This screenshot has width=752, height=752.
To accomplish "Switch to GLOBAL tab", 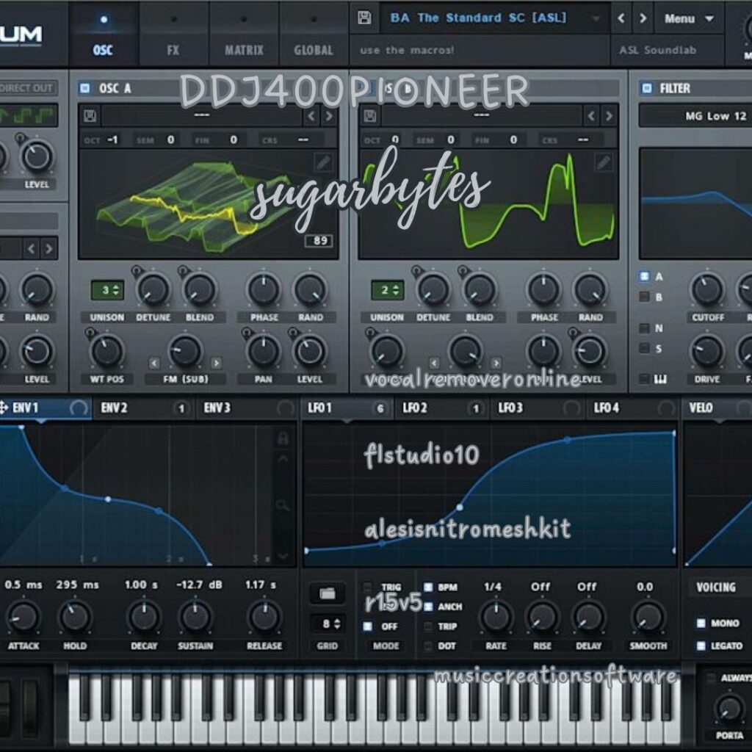I will [x=314, y=35].
